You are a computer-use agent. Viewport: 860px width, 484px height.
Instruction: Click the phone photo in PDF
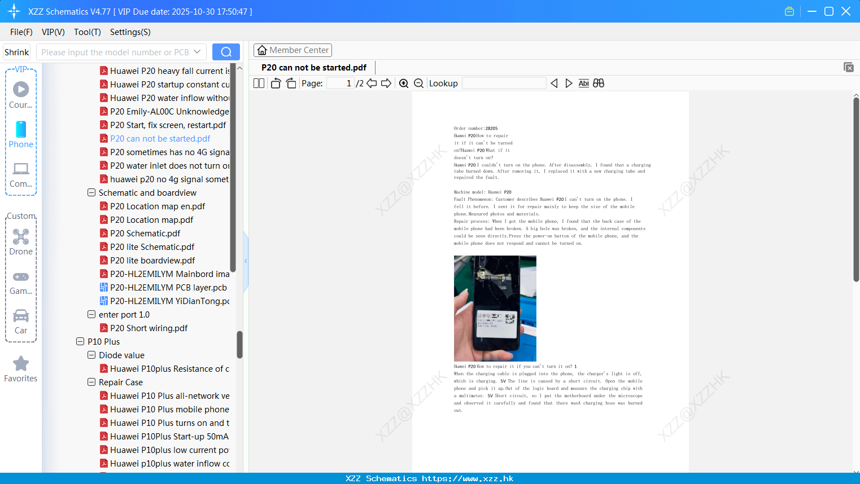[495, 309]
